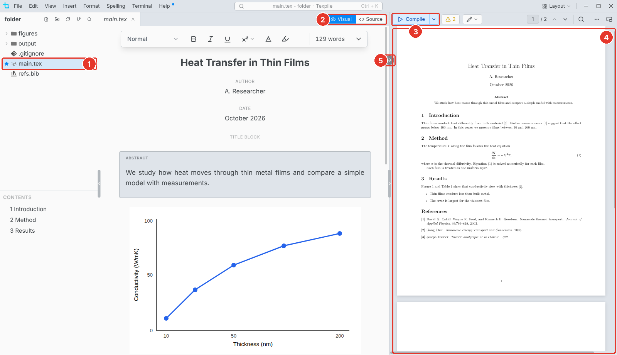Viewport: 617px width, 355px height.
Task: Click the folder project name heading
Action: coord(13,19)
